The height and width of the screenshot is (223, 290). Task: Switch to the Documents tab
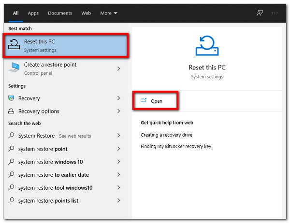click(x=60, y=13)
